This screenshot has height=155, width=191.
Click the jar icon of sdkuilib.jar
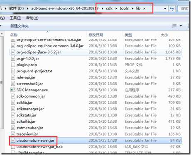pyautogui.click(x=13, y=122)
